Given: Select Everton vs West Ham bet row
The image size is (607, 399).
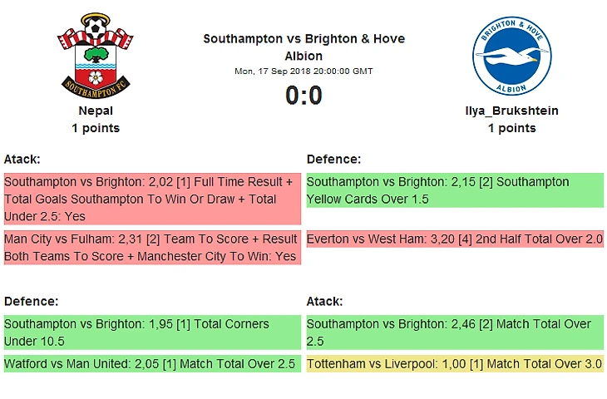Looking at the screenshot, I should [455, 239].
